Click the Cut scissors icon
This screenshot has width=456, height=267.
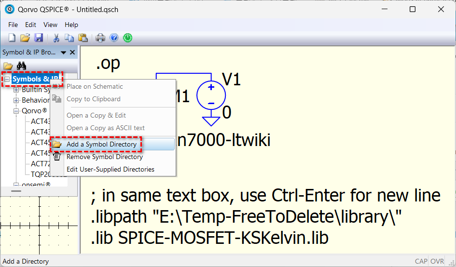[x=56, y=38]
